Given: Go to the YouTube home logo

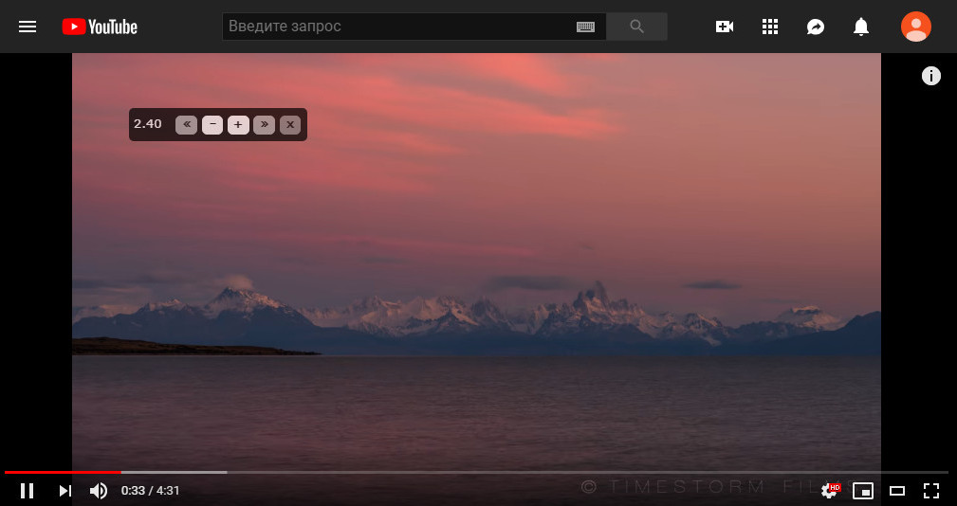Looking at the screenshot, I should click(100, 27).
